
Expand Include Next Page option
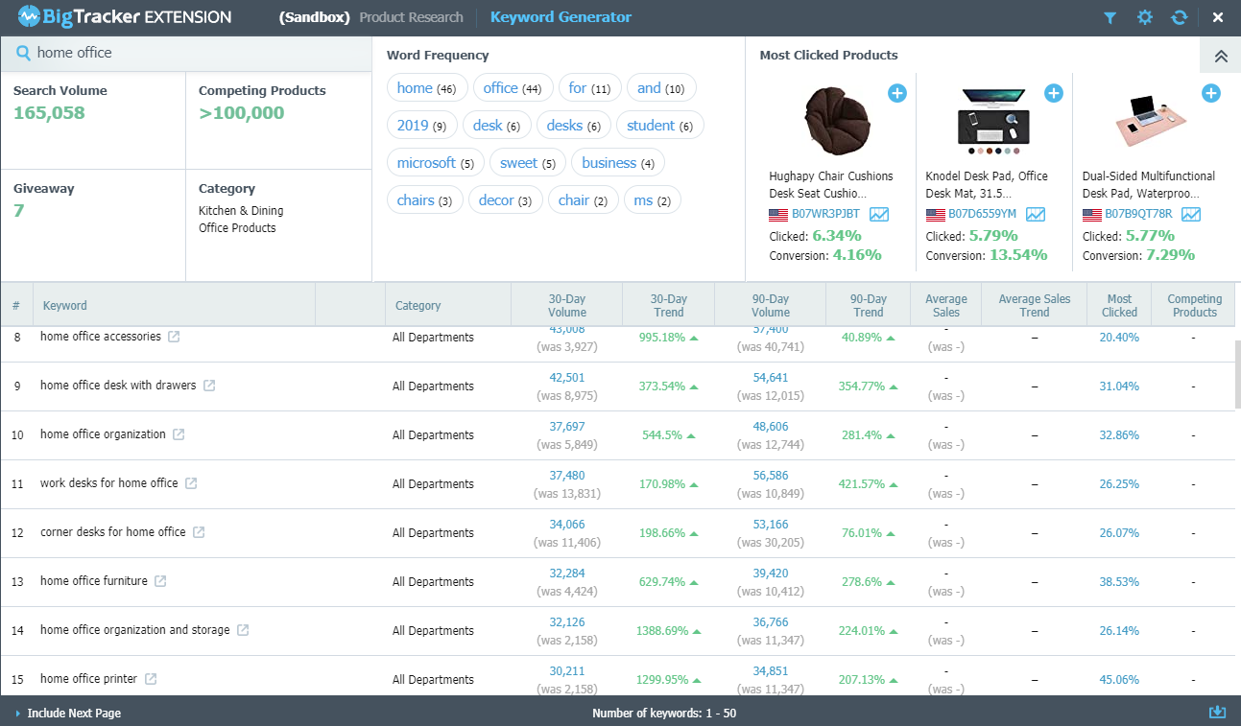[x=67, y=714]
